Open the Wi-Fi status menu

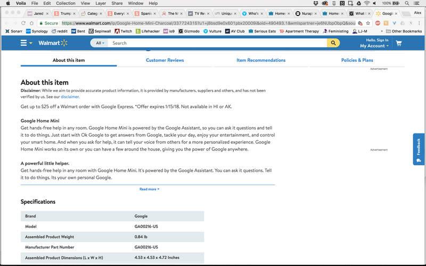367,3
